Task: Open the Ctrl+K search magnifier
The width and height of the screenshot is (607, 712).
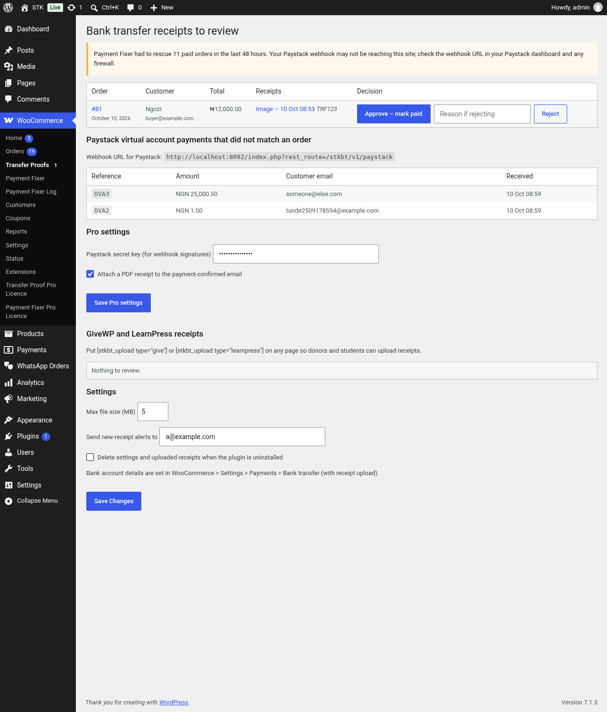Action: tap(94, 8)
